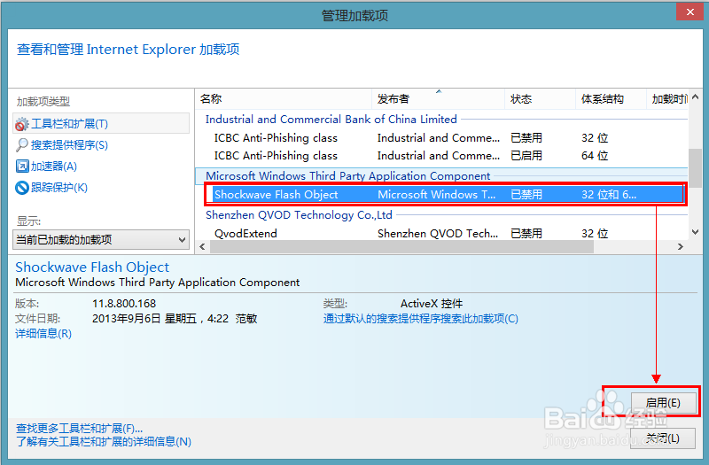This screenshot has height=465, width=709.
Task: Click the 32 位和 6... architecture cell
Action: point(609,195)
